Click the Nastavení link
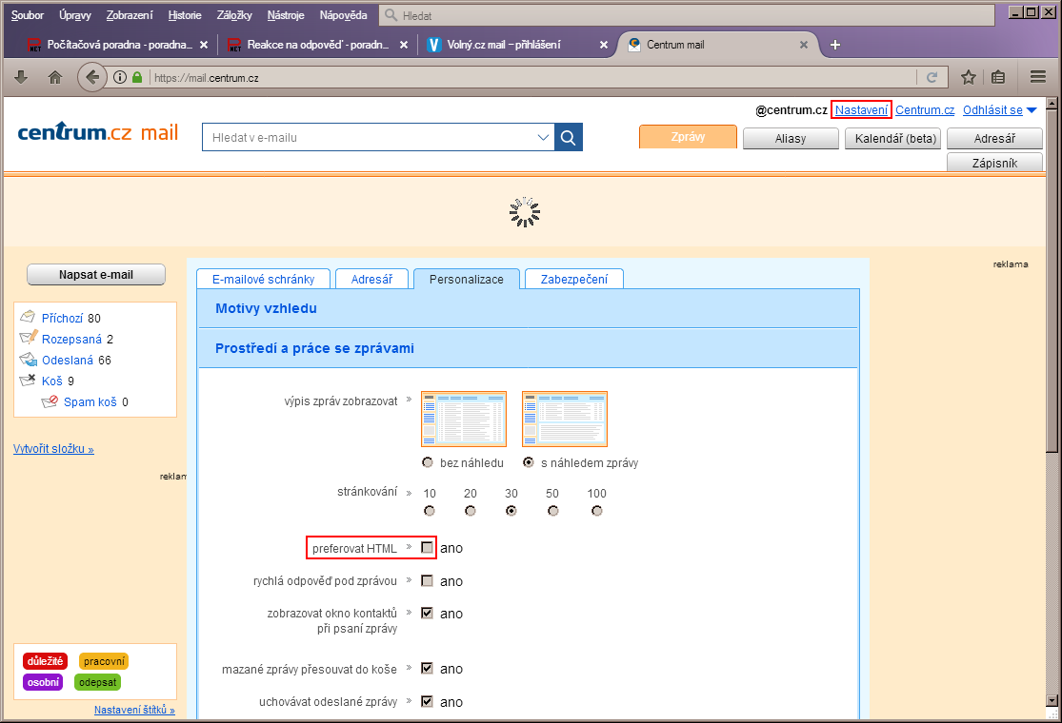Viewport: 1062px width, 723px height. click(x=861, y=109)
